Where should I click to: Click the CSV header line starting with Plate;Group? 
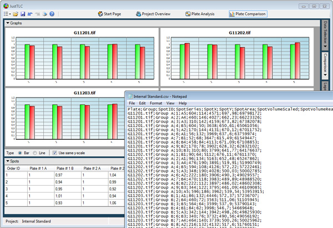coord(230,109)
